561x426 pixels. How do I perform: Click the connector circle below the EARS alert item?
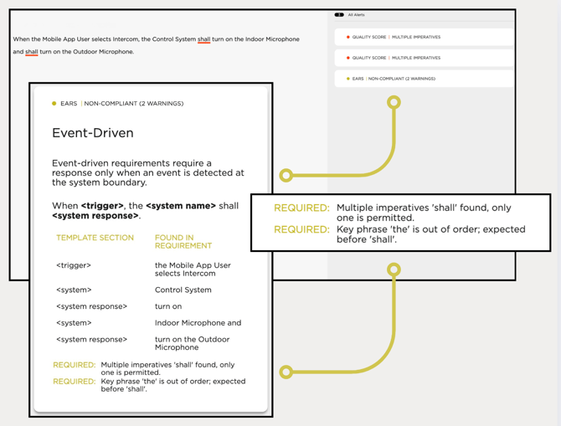click(x=394, y=102)
